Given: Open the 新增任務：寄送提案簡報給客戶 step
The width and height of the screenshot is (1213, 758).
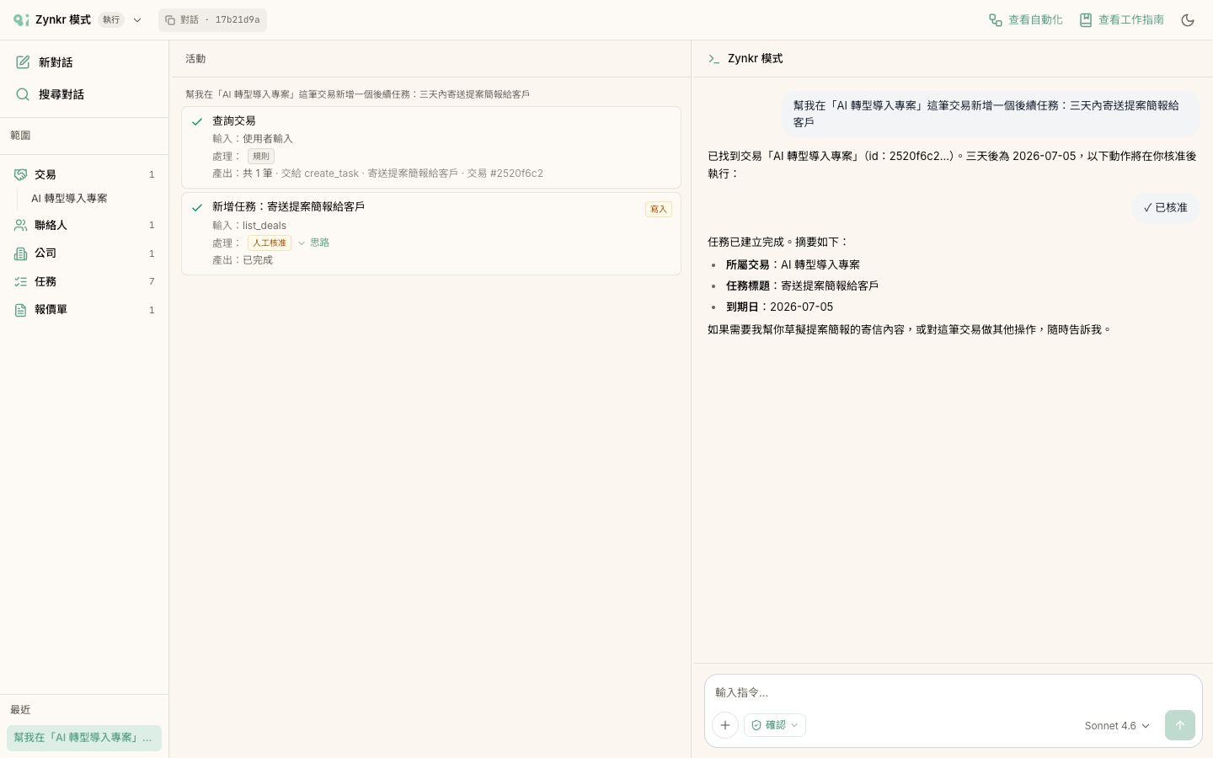Looking at the screenshot, I should [431, 234].
